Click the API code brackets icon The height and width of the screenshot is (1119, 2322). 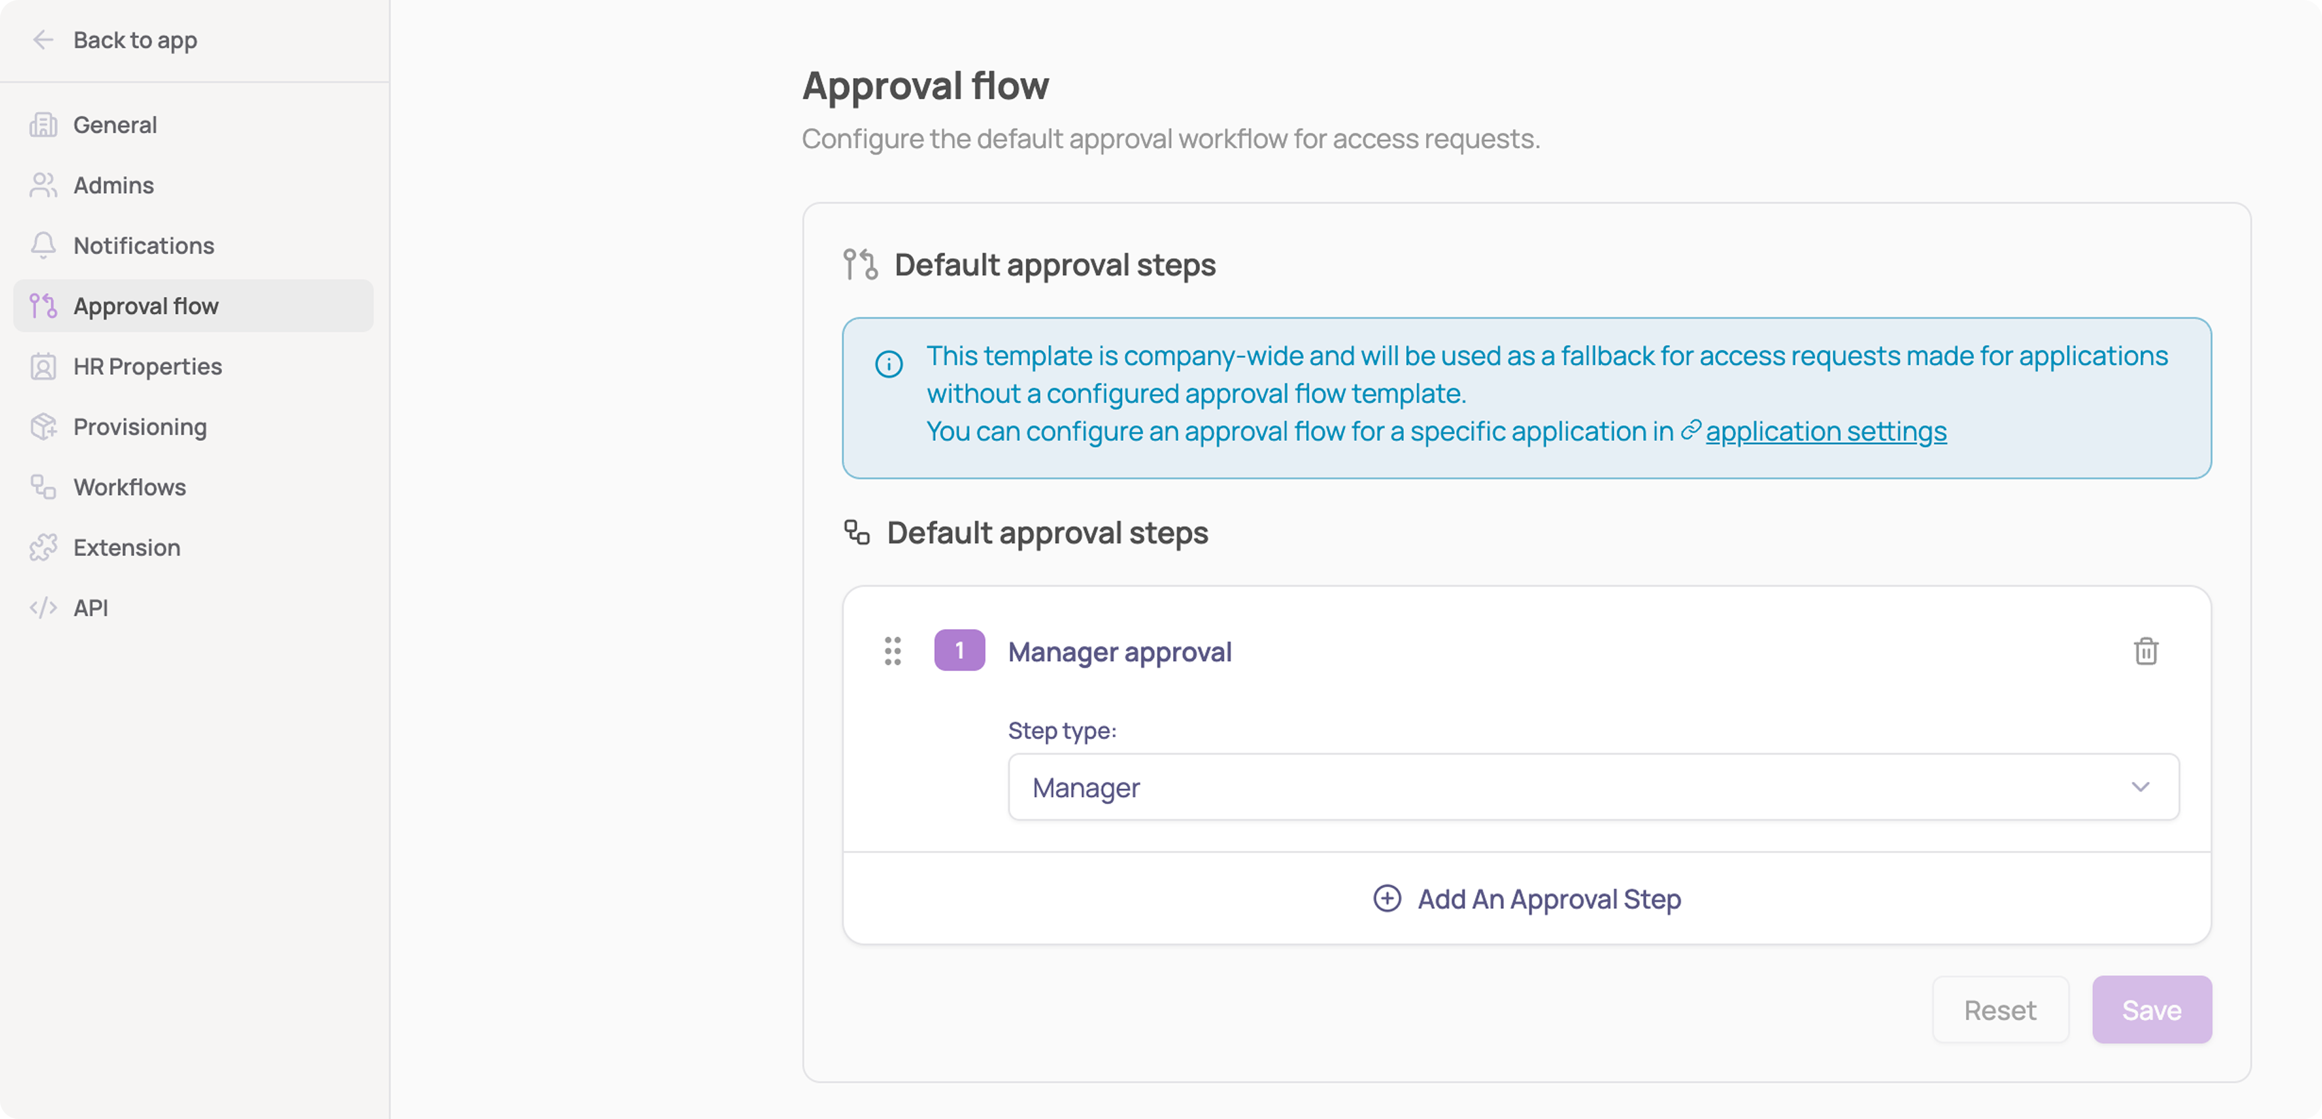click(42, 607)
